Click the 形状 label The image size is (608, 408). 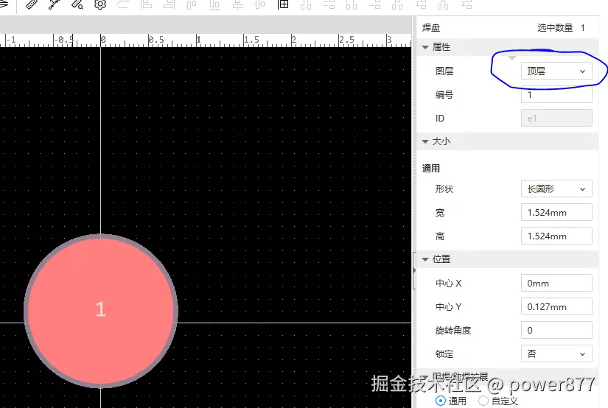(444, 189)
